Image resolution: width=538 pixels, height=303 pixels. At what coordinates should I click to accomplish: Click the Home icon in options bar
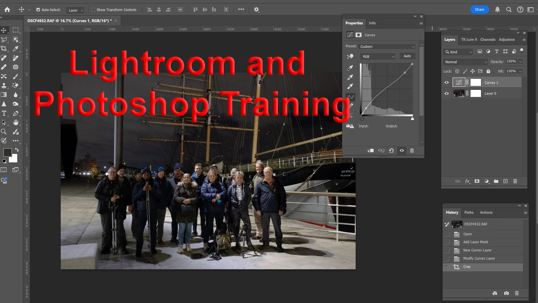[x=7, y=10]
